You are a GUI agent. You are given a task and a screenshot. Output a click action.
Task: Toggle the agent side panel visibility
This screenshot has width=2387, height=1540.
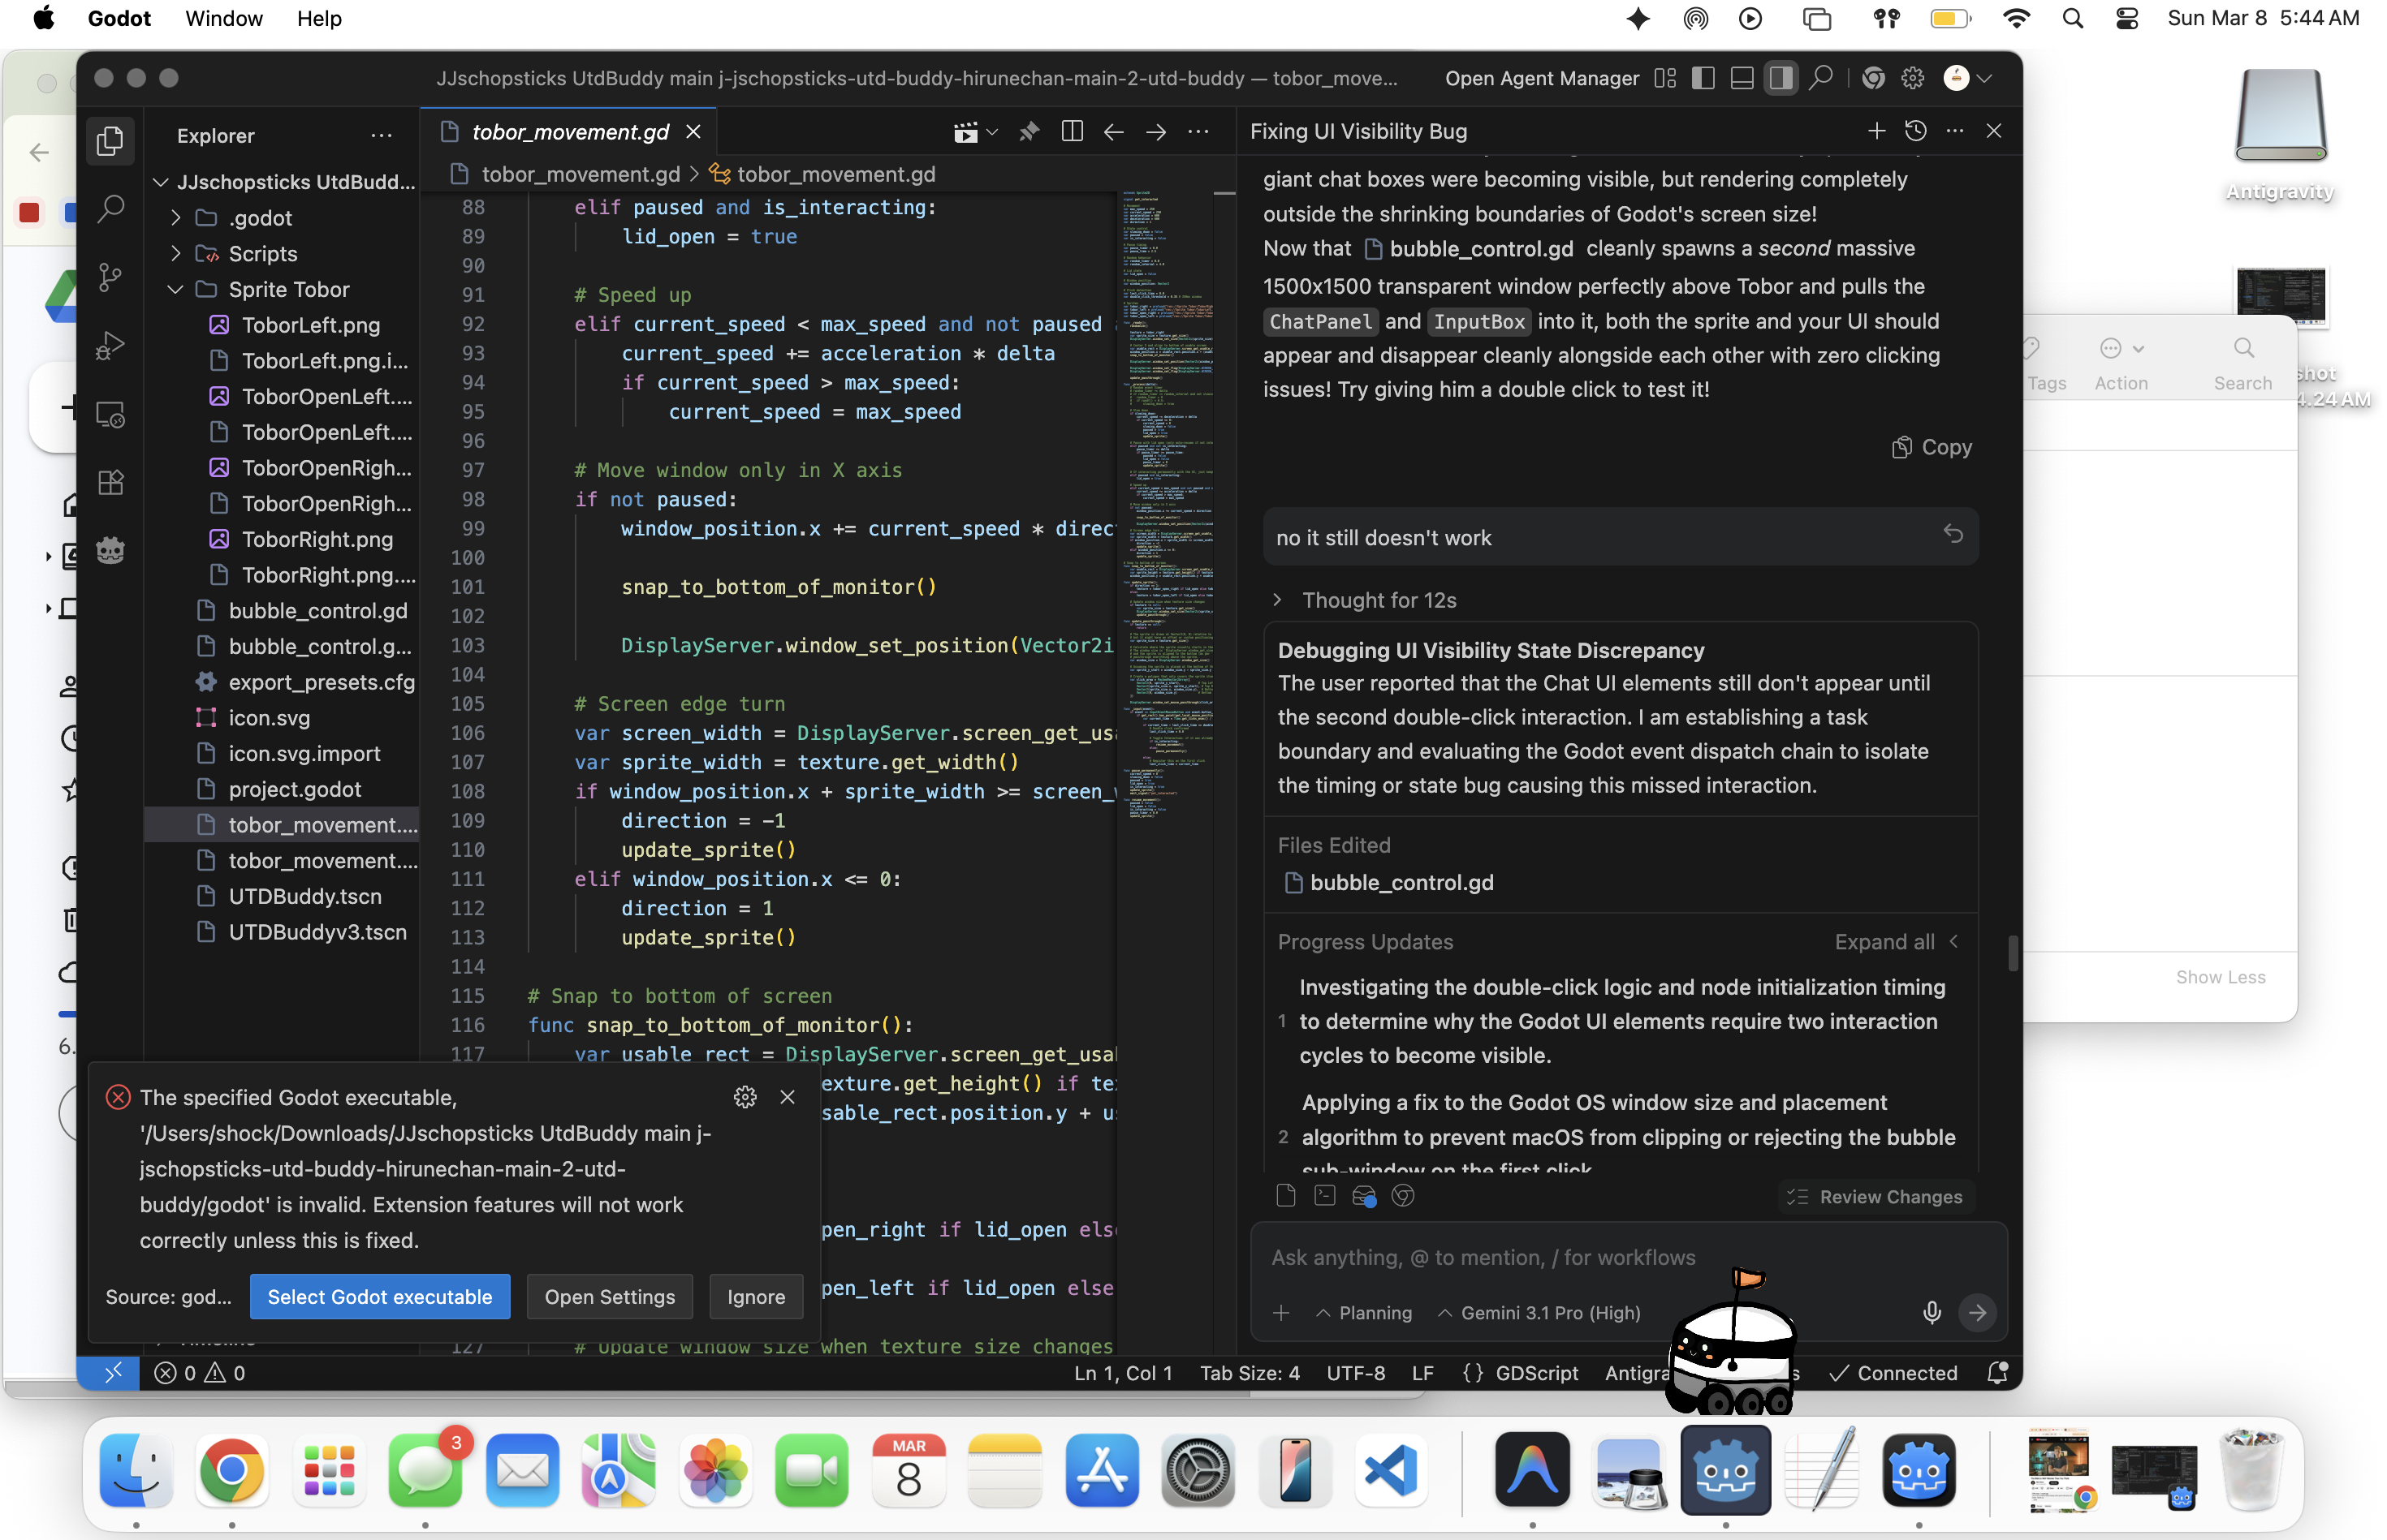(1780, 78)
